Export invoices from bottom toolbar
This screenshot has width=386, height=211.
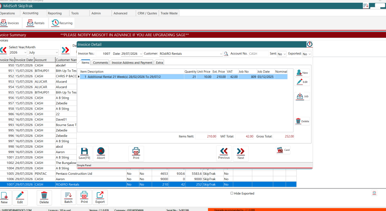[x=100, y=197]
